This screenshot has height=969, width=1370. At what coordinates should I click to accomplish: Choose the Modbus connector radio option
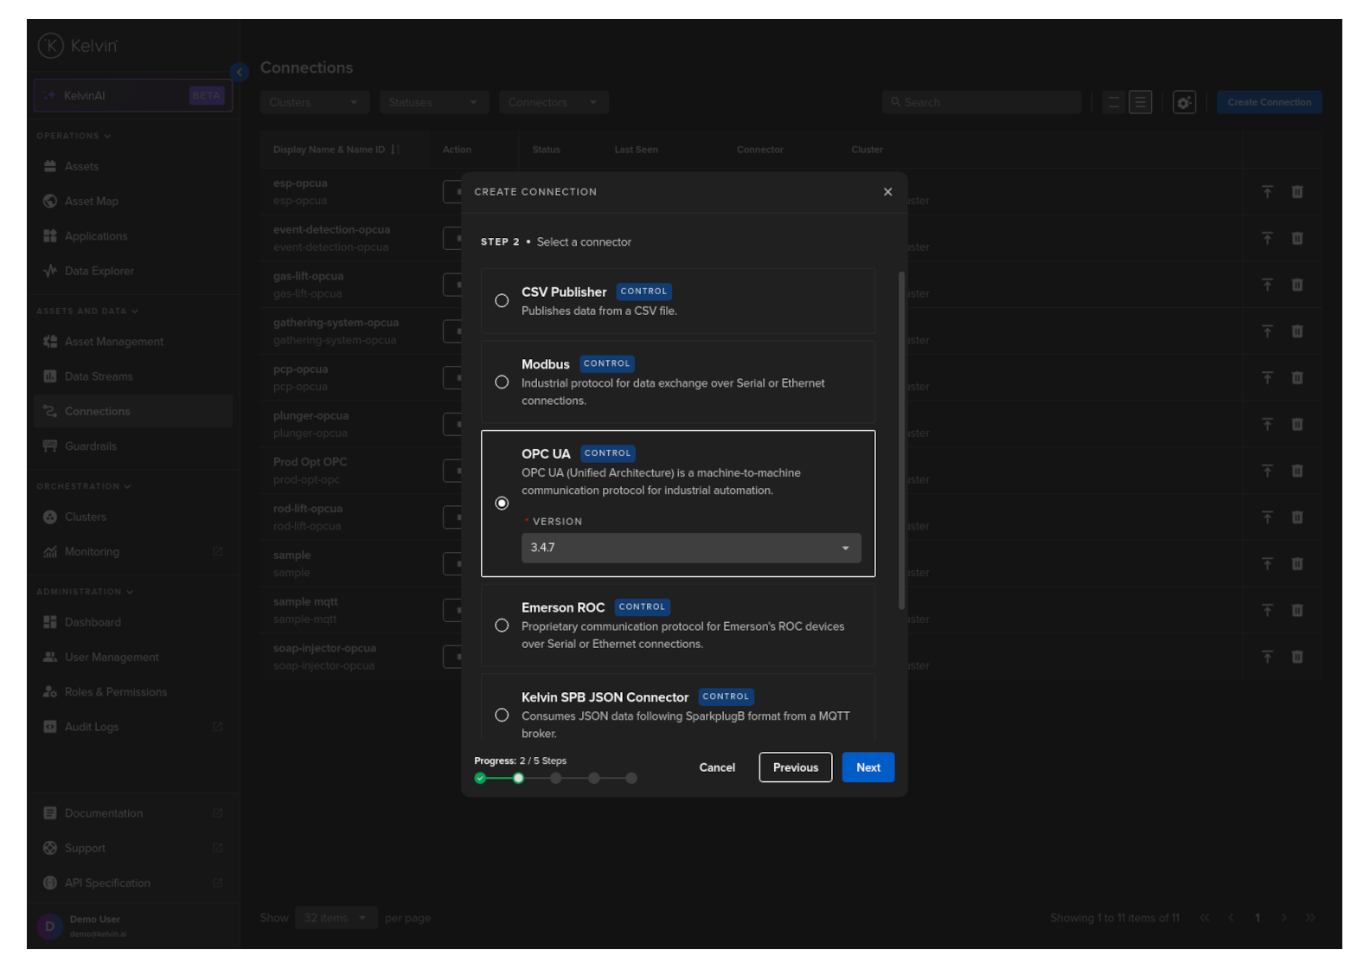pyautogui.click(x=502, y=382)
